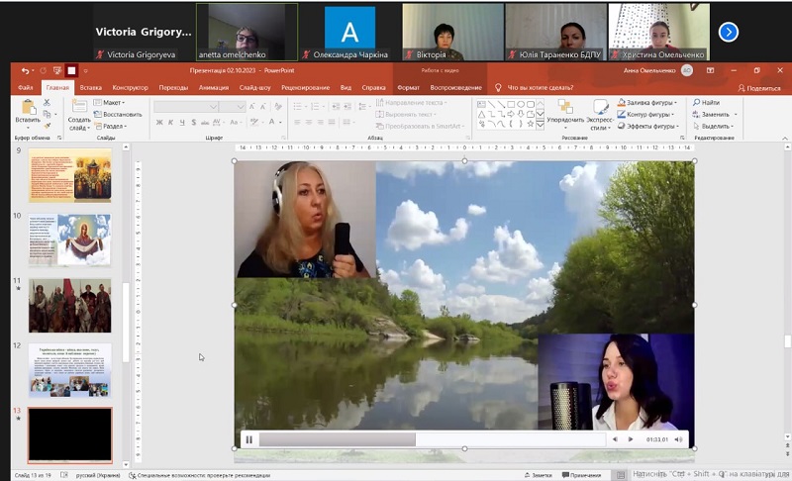
Task: Click the video progress bar
Action: click(x=432, y=439)
